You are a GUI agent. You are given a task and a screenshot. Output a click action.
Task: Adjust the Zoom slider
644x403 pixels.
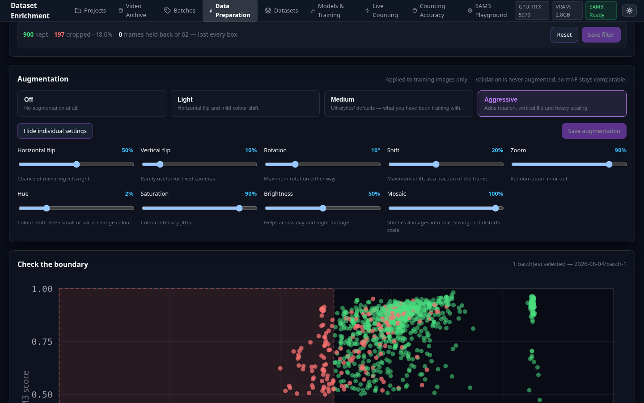pyautogui.click(x=569, y=164)
